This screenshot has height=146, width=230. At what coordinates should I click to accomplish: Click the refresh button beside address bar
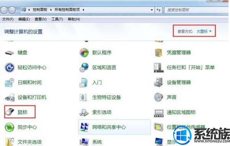click(x=158, y=10)
